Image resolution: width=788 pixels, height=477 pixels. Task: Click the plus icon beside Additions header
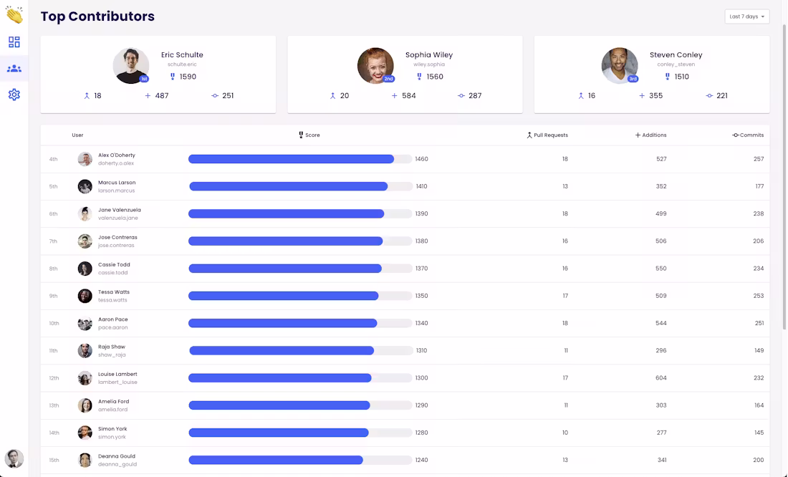click(638, 135)
